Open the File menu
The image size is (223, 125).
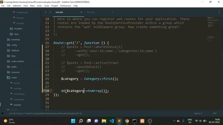tap(3, 6)
